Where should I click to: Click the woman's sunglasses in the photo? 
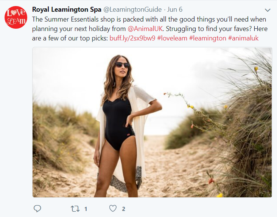122,65
